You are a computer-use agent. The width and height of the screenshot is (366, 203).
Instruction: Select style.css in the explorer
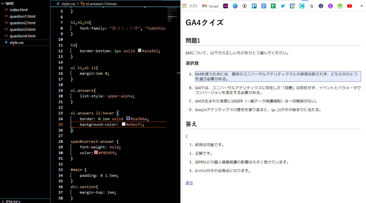click(x=25, y=43)
